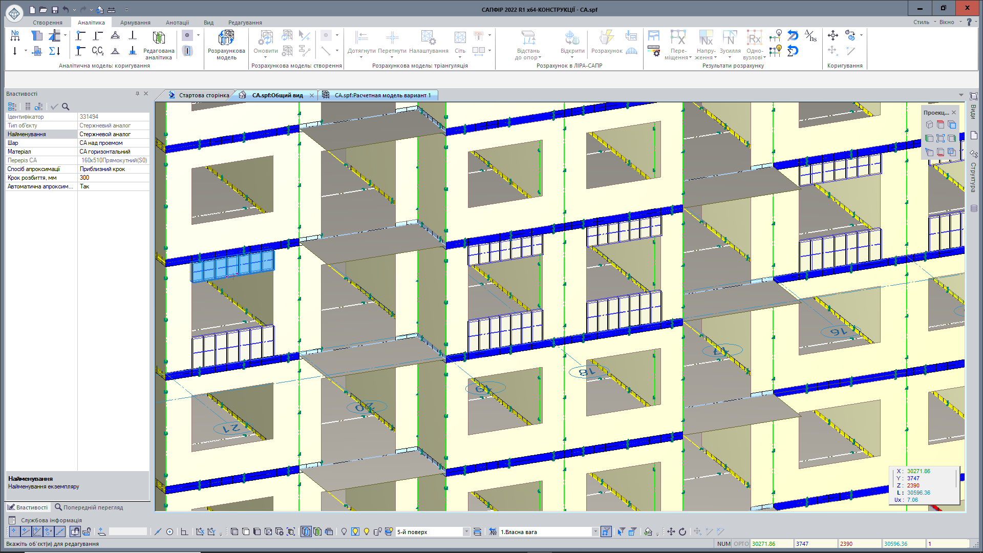Viewport: 983px width, 553px height.
Task: Click the save floppy disk icon
Action: (x=55, y=10)
